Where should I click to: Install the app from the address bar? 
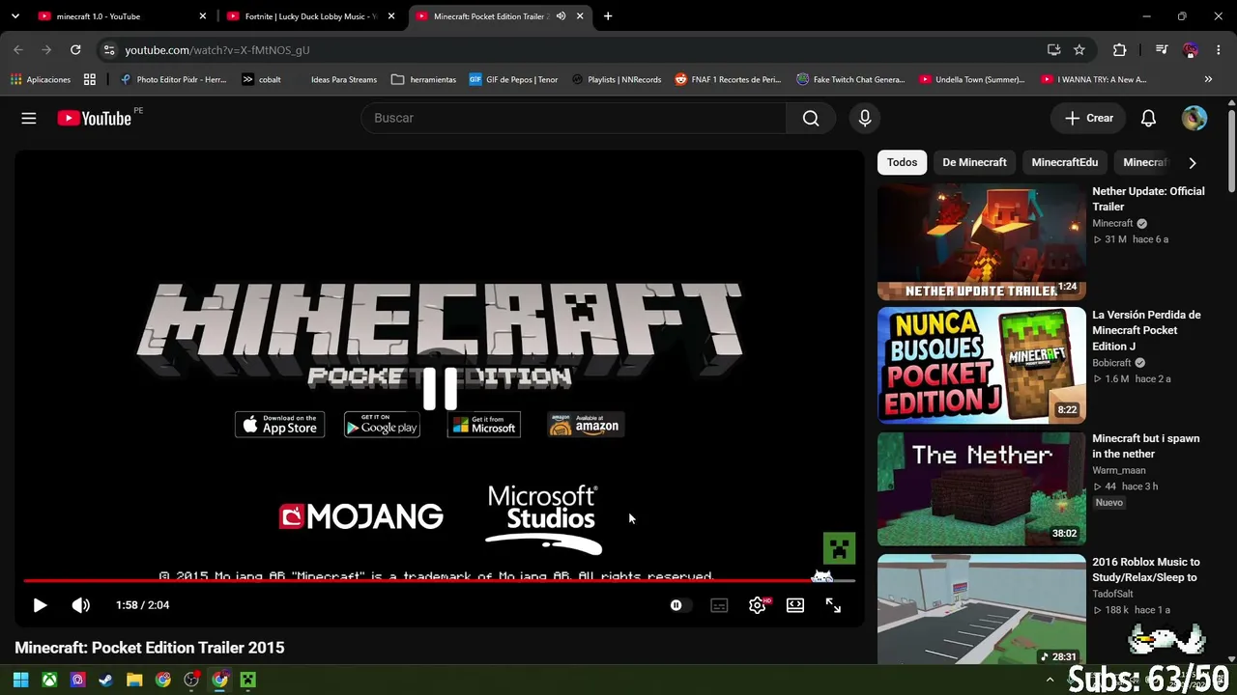click(x=1053, y=50)
